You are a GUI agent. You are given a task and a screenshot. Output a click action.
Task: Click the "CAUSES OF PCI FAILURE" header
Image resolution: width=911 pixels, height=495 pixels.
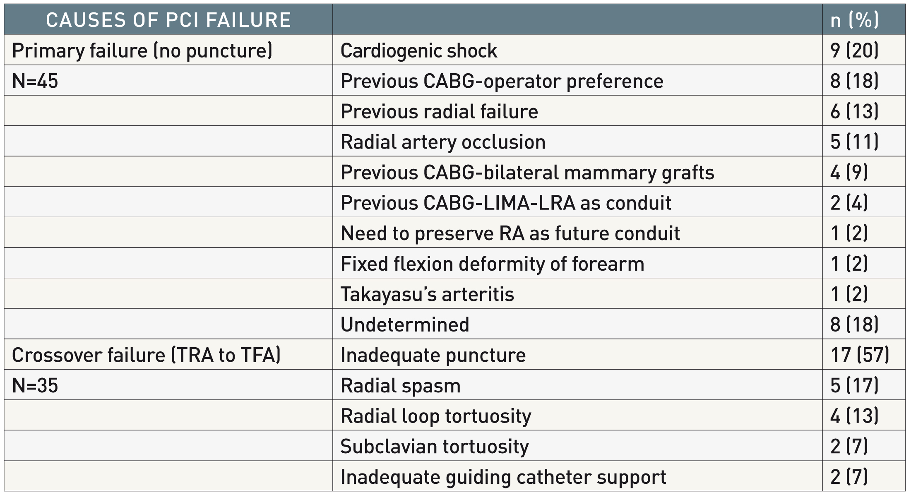[168, 20]
